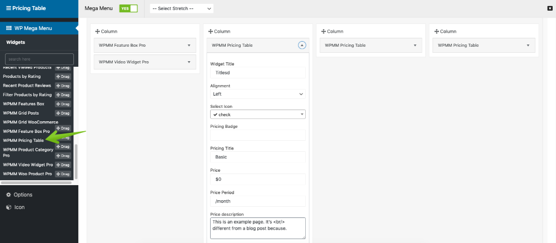Click Drag button for WPMM Woo Product Pro
This screenshot has width=556, height=243.
point(63,174)
